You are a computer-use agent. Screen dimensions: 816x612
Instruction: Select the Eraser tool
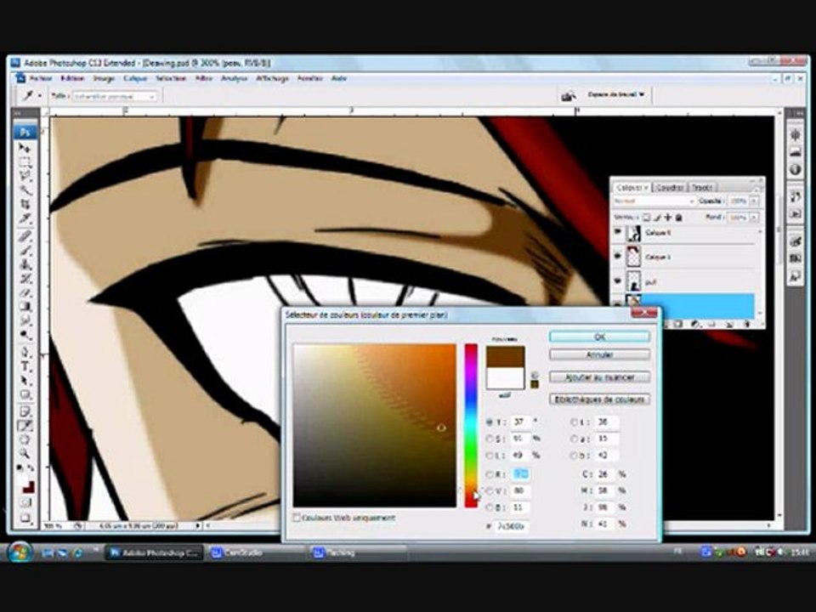[25, 292]
